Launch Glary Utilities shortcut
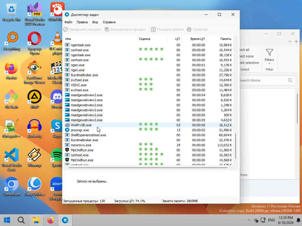302x226 pixels. [34, 187]
